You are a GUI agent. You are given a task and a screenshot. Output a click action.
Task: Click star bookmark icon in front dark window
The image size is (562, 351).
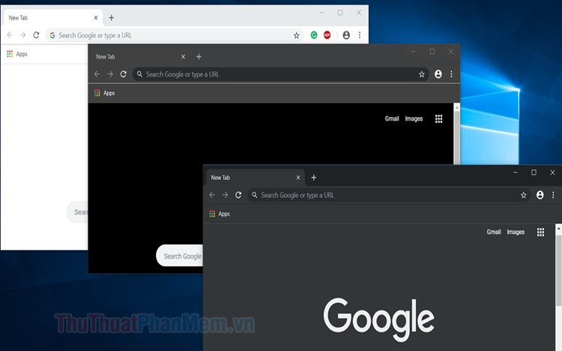[x=524, y=195]
